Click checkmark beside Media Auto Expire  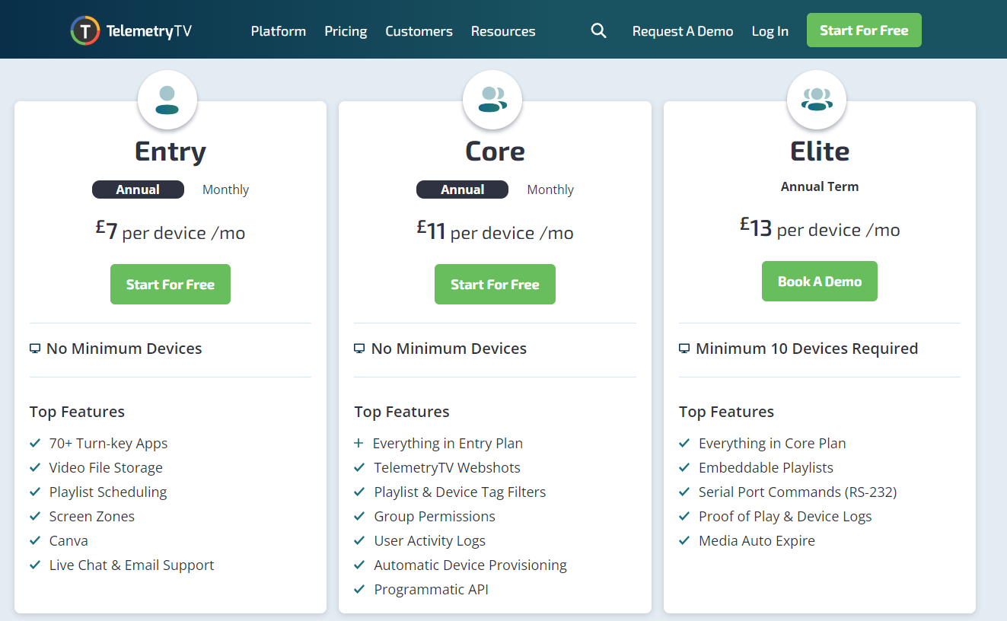[684, 540]
